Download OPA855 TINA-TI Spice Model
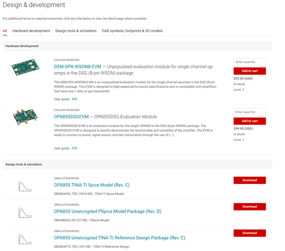Image resolution: width=285 pixels, height=251 pixels. pos(249,180)
